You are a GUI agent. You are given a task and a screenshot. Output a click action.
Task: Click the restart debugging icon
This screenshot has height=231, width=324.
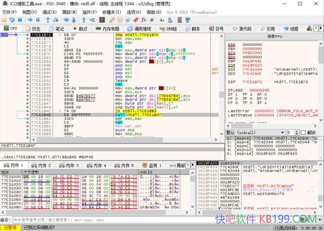pos(12,20)
